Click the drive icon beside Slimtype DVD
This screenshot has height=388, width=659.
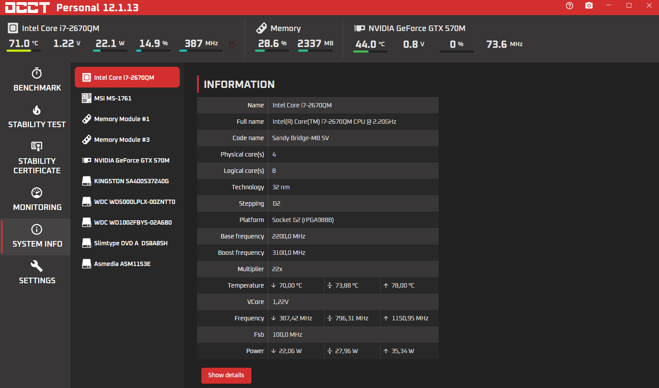click(86, 243)
